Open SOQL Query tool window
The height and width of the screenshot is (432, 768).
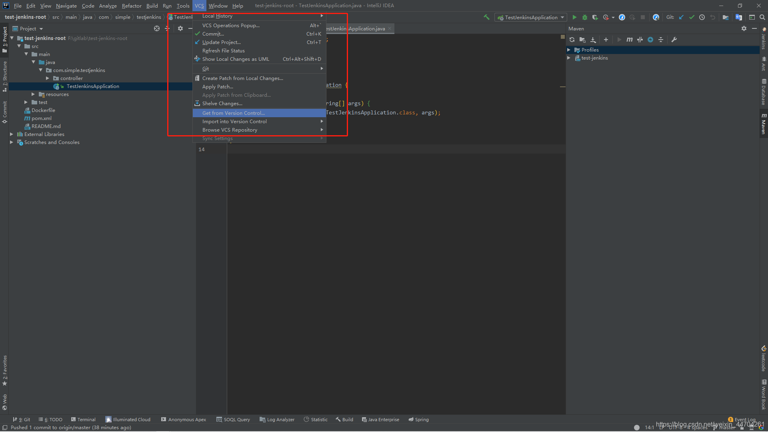(x=233, y=419)
